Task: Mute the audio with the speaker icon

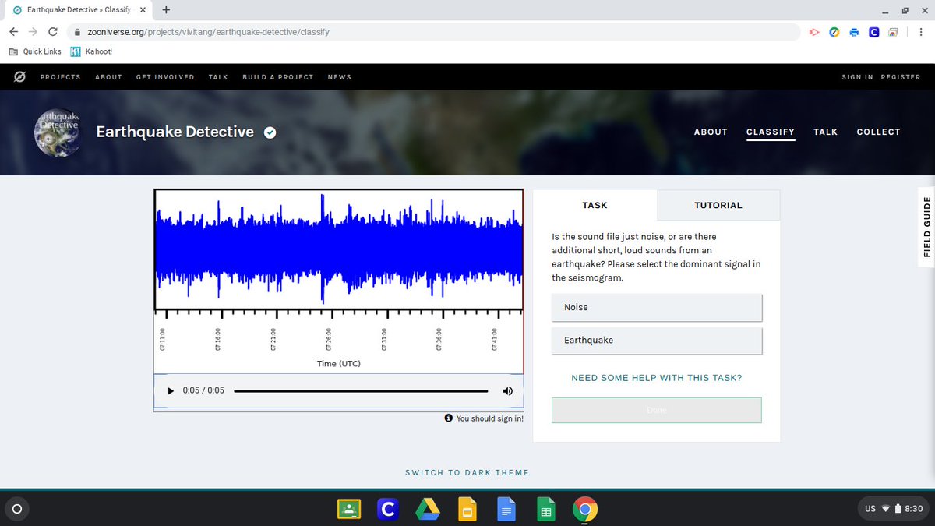Action: point(508,390)
